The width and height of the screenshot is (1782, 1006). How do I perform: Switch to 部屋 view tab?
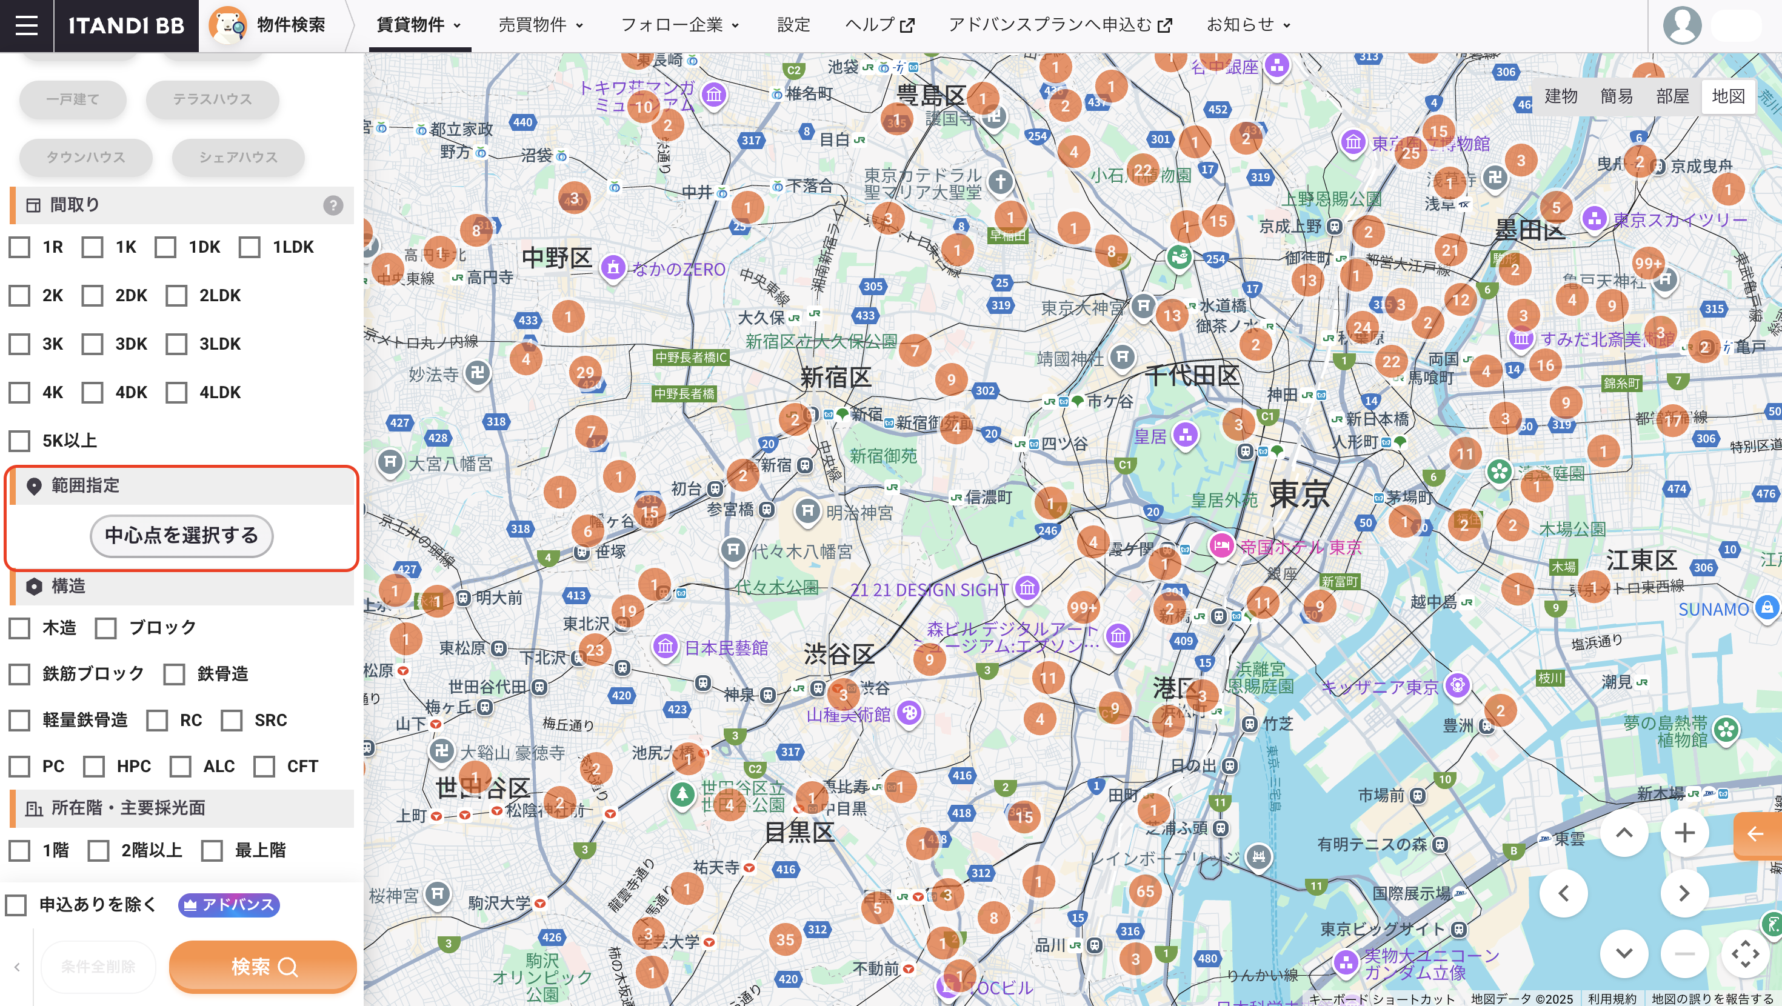pyautogui.click(x=1673, y=96)
